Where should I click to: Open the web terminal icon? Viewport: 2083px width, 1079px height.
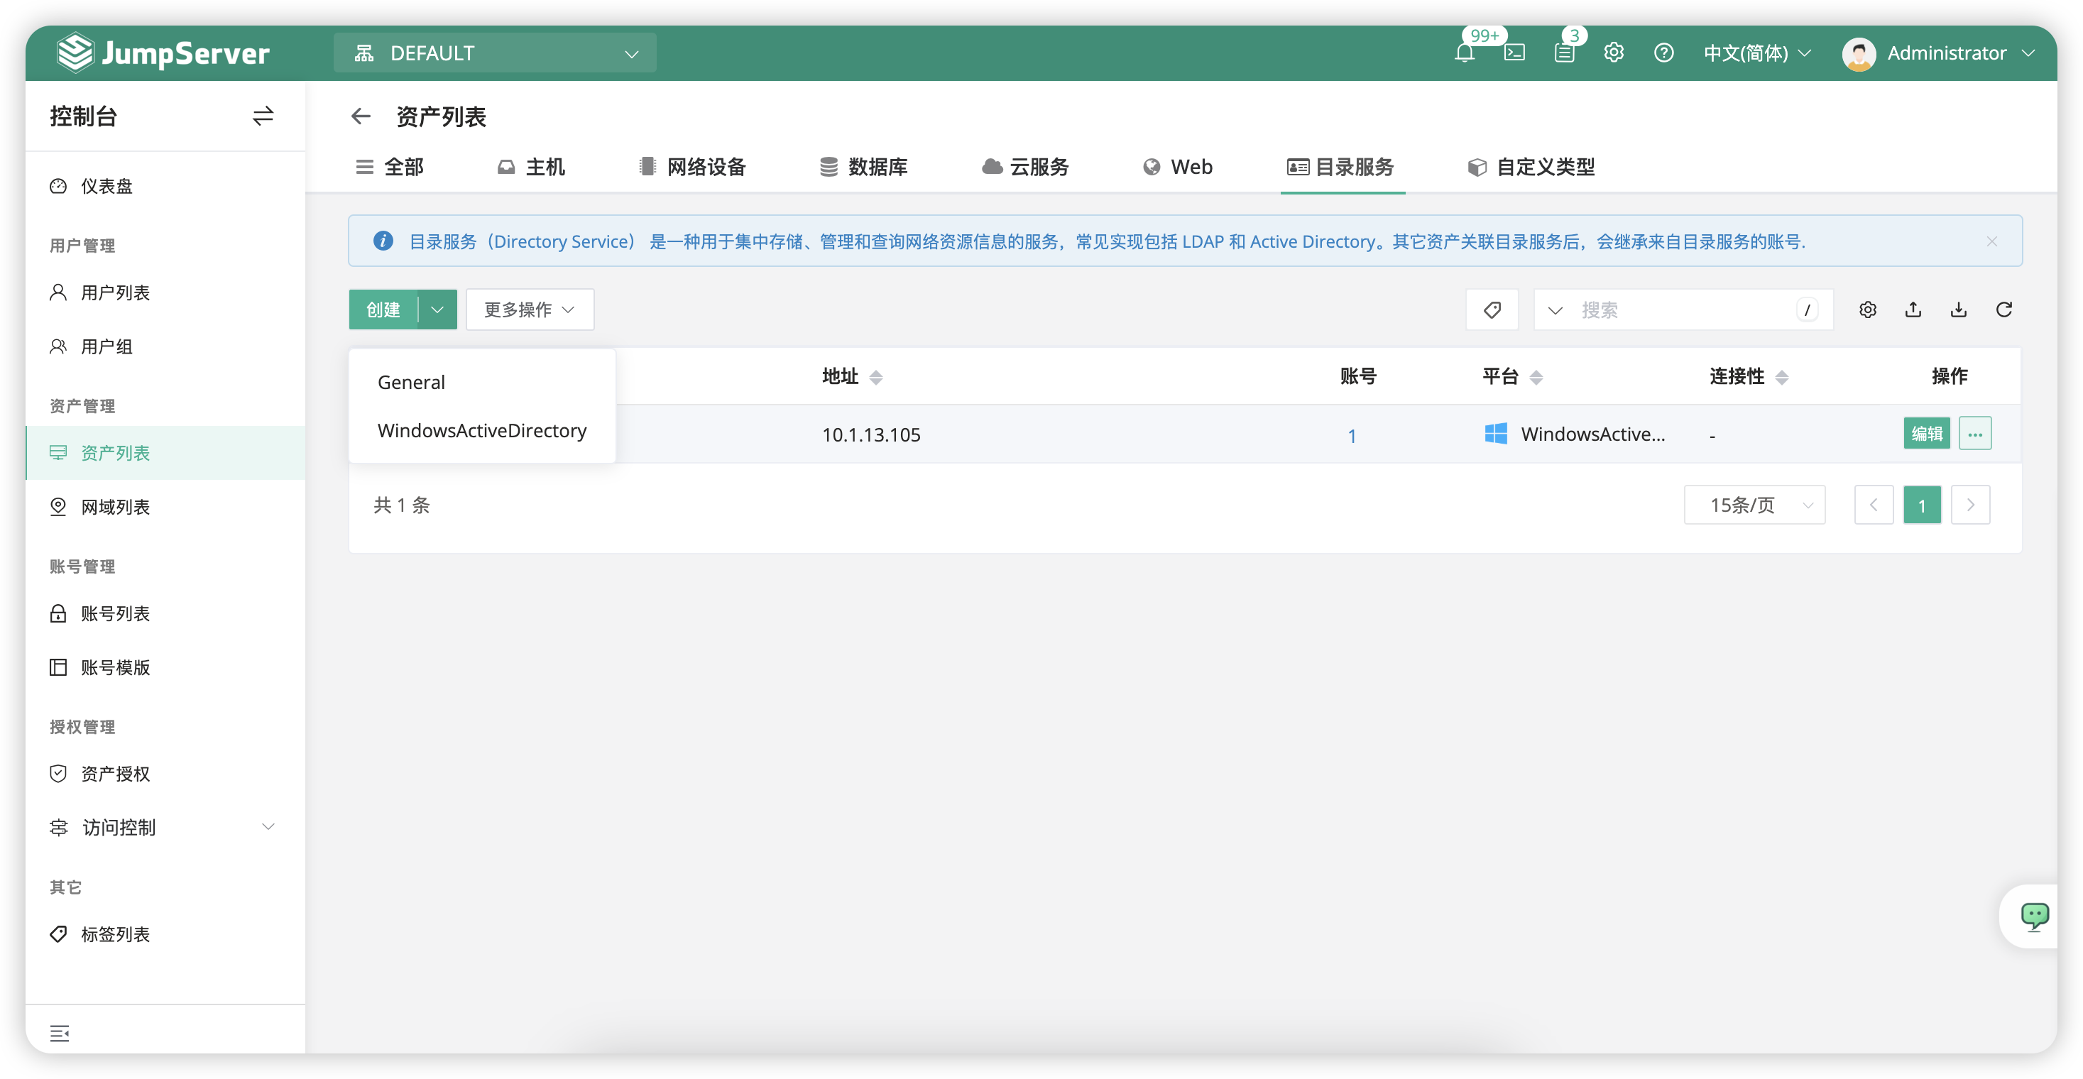point(1514,53)
